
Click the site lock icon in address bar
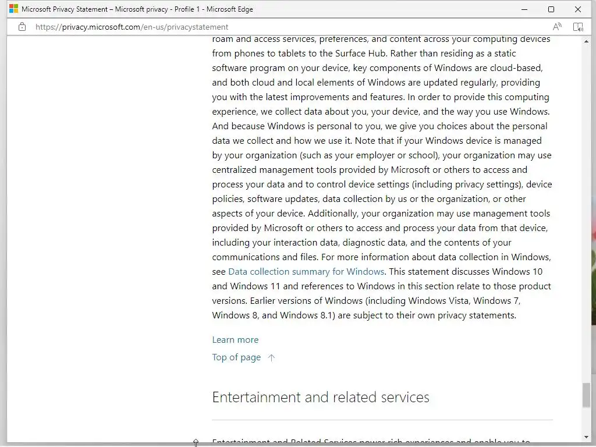(x=22, y=27)
